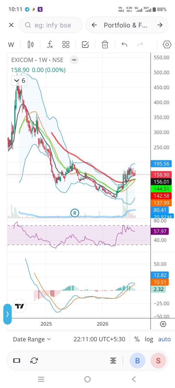Open candlestick chart style selector
The image size is (175, 388).
tap(30, 45)
